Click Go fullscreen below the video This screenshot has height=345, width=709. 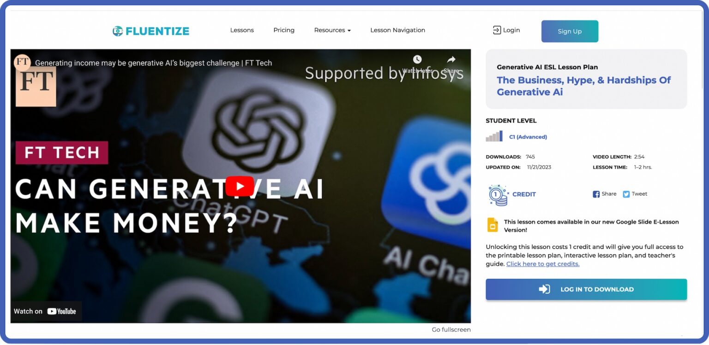[451, 330]
